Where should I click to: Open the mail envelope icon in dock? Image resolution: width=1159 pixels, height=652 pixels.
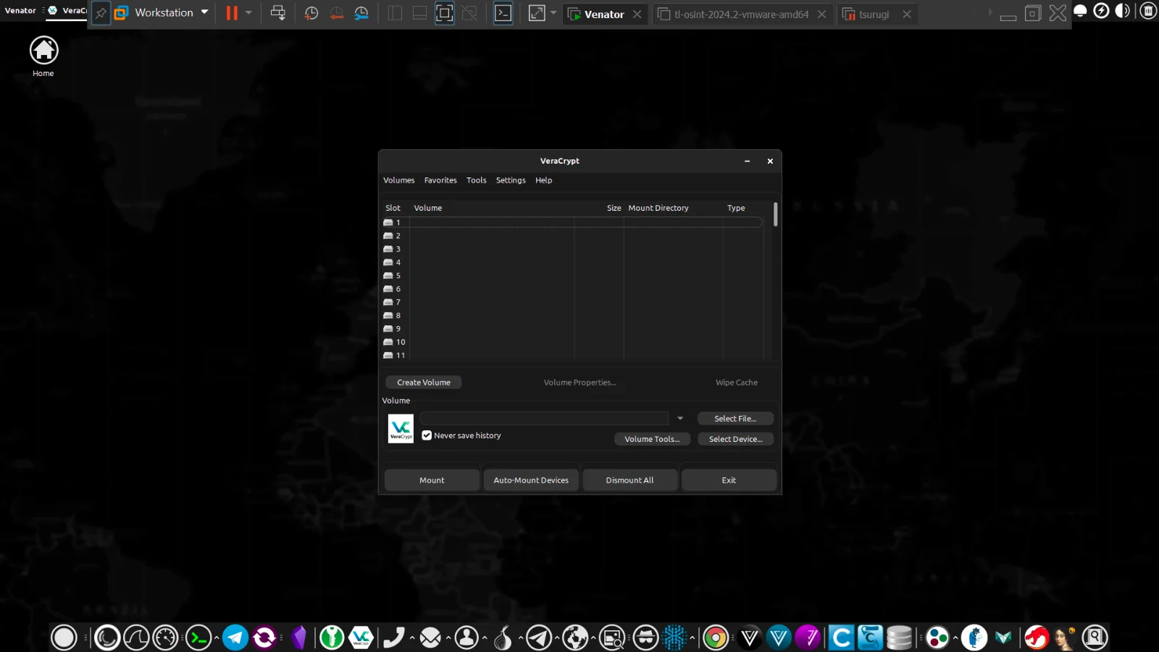[430, 638]
